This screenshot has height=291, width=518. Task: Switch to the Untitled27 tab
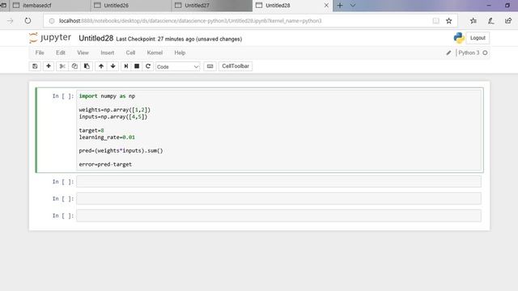tap(212, 6)
